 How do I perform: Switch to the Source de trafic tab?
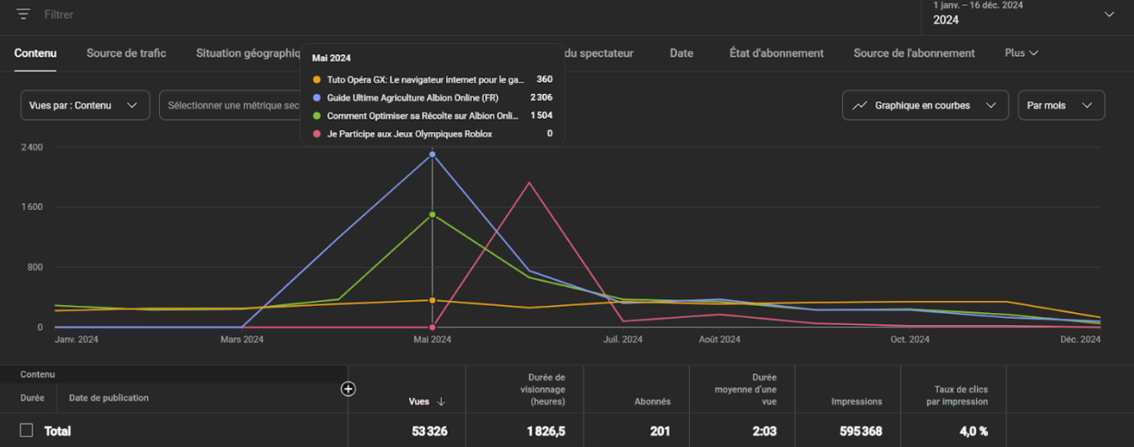tap(126, 53)
